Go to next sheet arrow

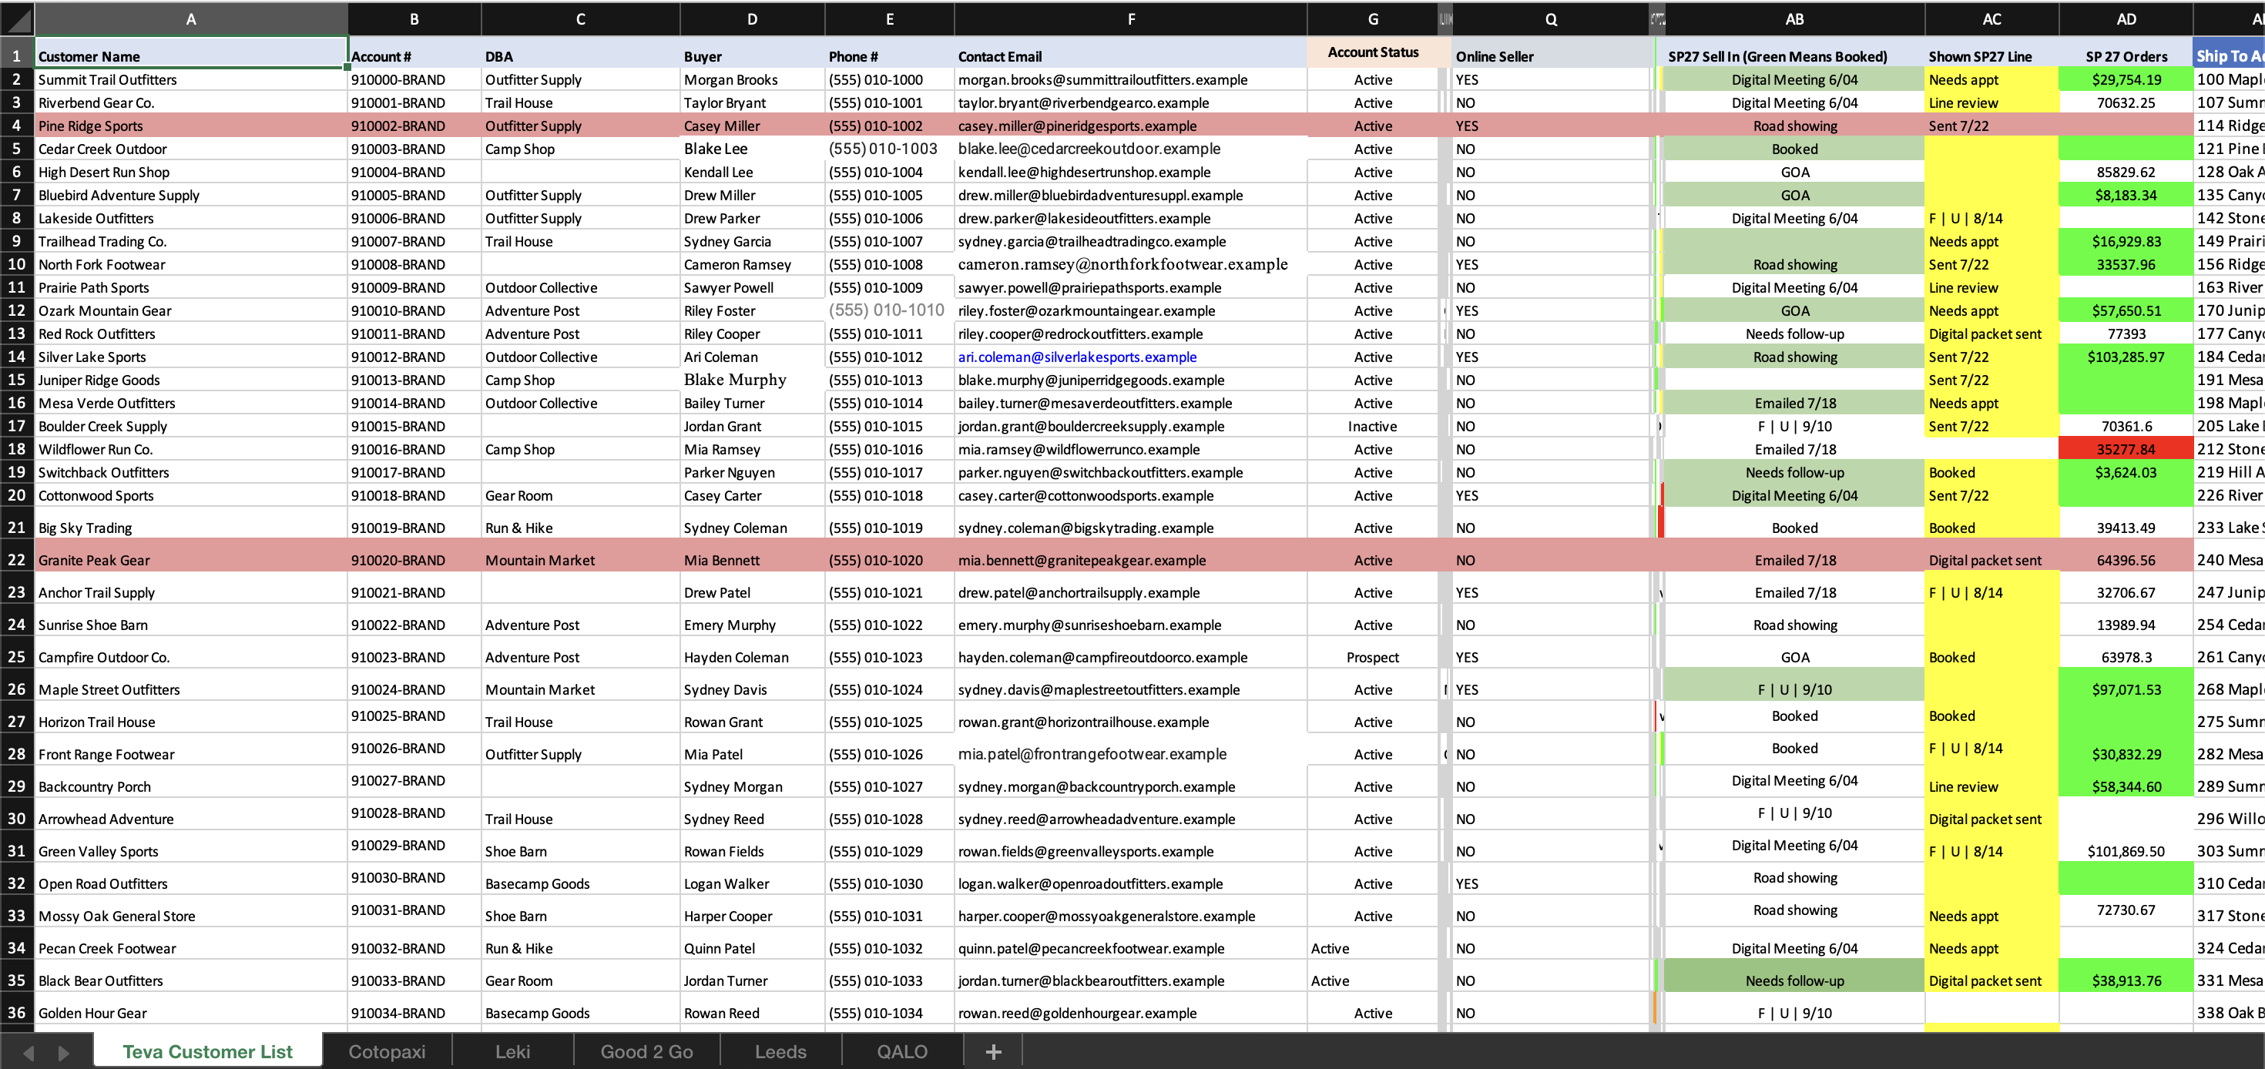coord(63,1052)
